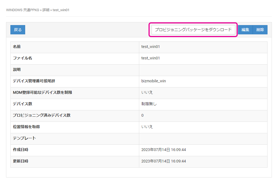Click いいえ value for 位置情報を取得
276x181 pixels.
(147, 127)
